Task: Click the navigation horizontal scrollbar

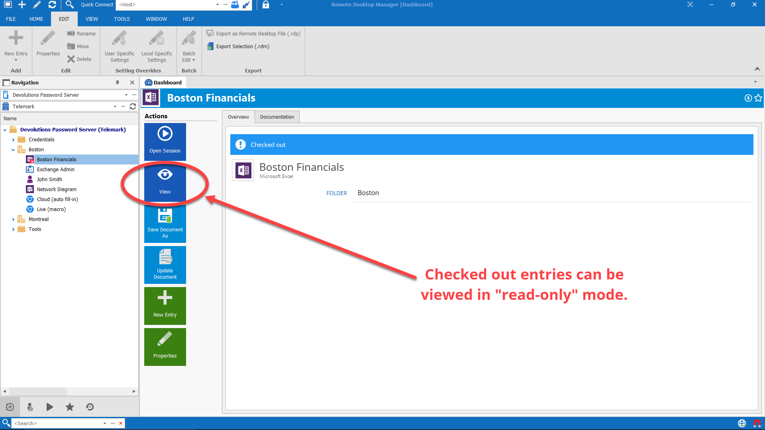Action: [x=70, y=391]
